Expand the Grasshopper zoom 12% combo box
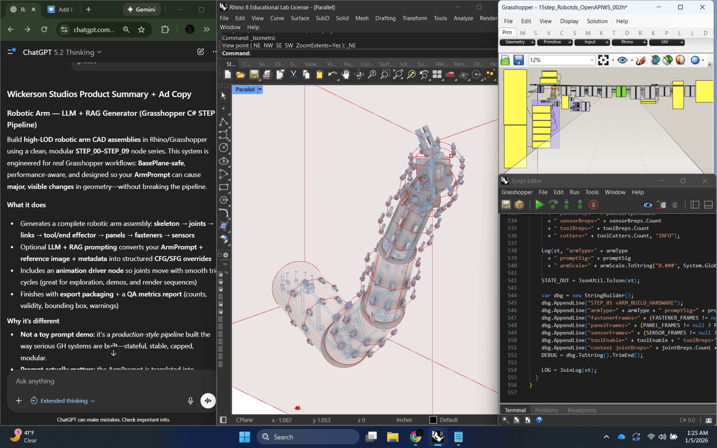717x448 pixels. (591, 60)
